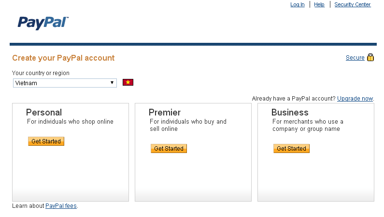The image size is (384, 217).
Task: Click the dropdown arrow next to Vietnam
Action: coord(112,83)
